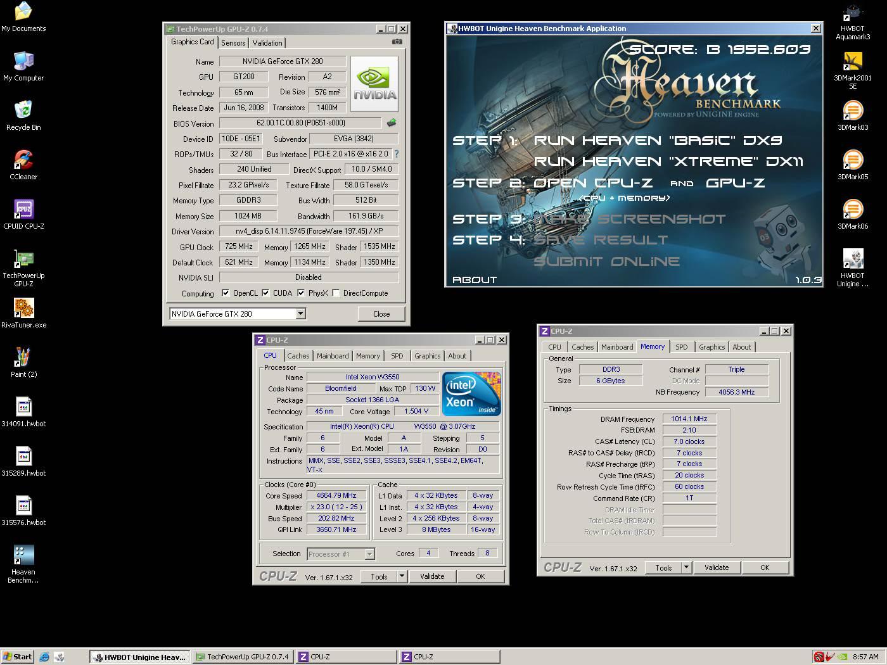
Task: Click Validate in the right CPU-Z window
Action: pos(717,567)
